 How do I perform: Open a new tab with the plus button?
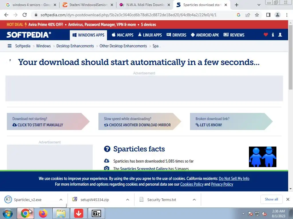237,5
